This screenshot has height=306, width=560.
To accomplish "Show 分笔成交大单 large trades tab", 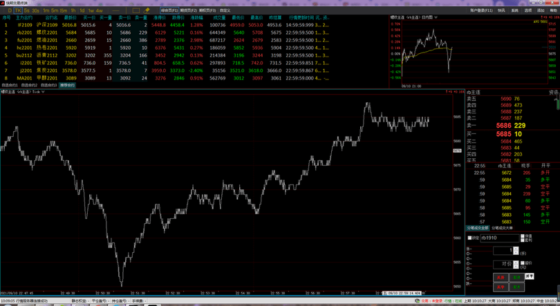I will point(502,228).
